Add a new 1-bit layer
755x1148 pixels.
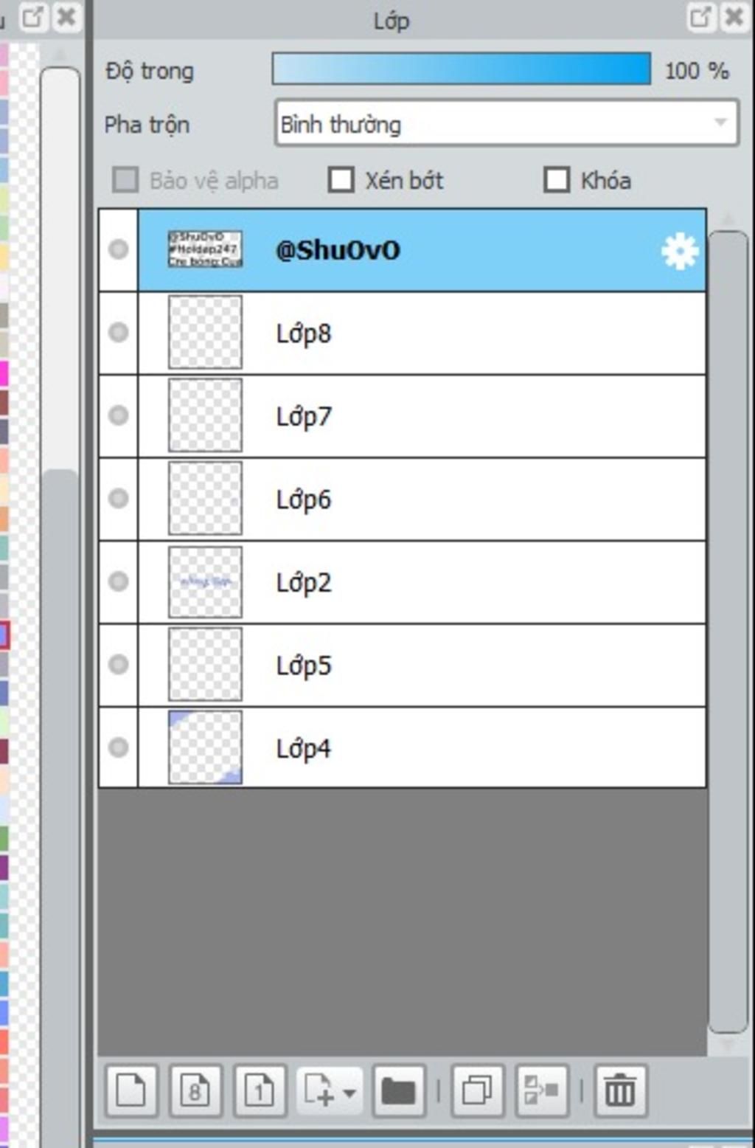pyautogui.click(x=259, y=1090)
